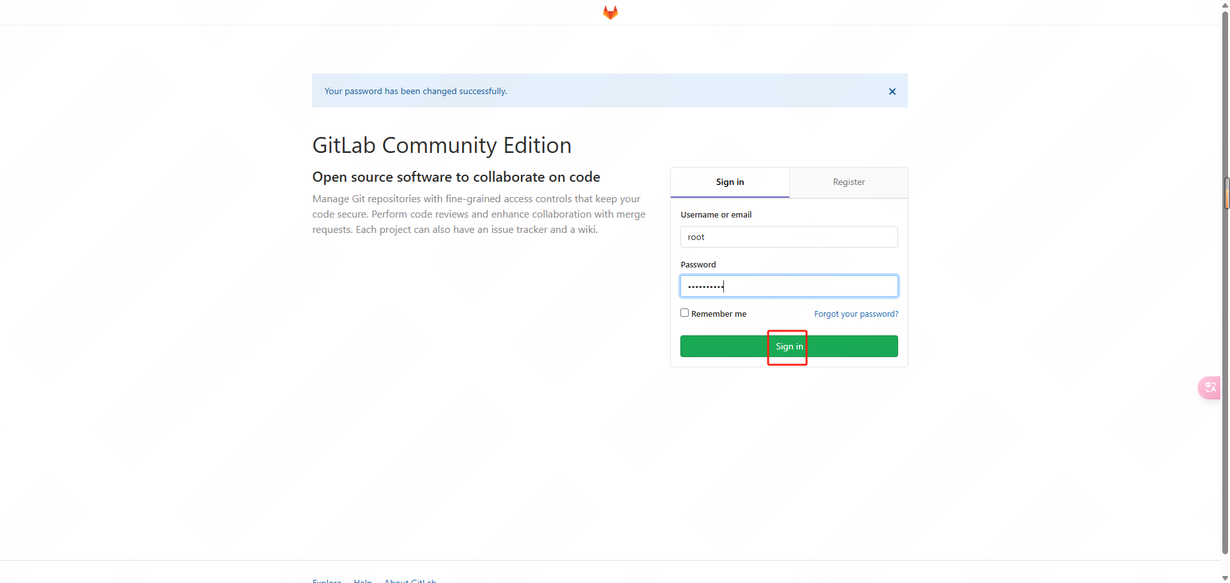Click the Manage Git repositories description paragraph
The image size is (1230, 583).
(x=479, y=214)
